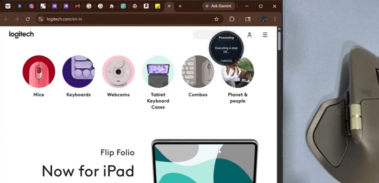The image size is (379, 183).
Task: Open the tab showing a 49 badge
Action: [32, 6]
